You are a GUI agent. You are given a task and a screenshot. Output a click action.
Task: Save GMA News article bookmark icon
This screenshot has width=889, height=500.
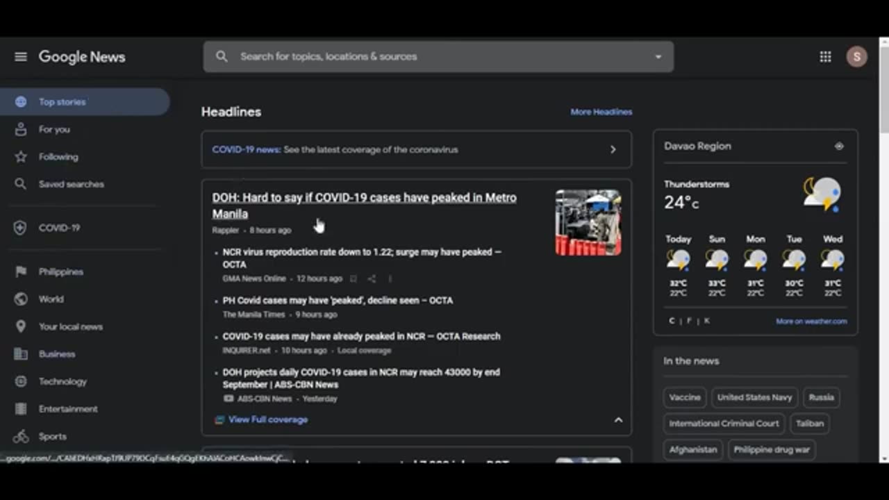pyautogui.click(x=353, y=278)
